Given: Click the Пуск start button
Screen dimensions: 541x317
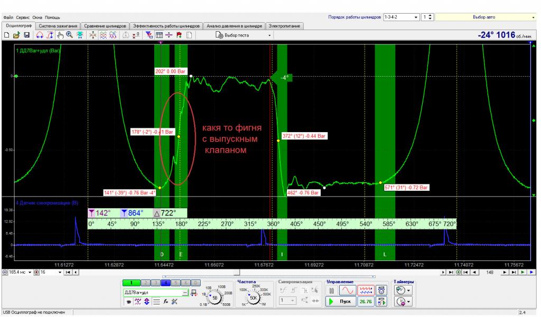Looking at the screenshot, I should pyautogui.click(x=340, y=302).
